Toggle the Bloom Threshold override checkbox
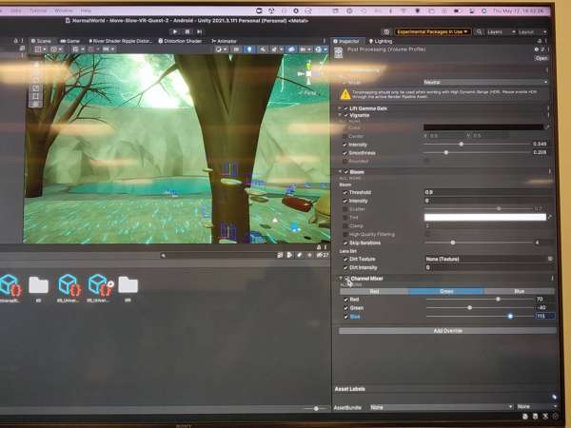 pyautogui.click(x=345, y=192)
